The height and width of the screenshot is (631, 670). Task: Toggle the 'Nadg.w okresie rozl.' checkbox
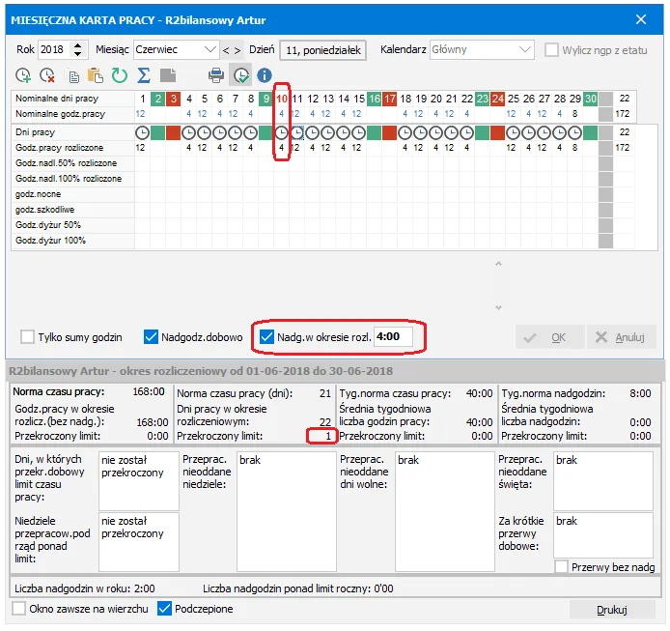pos(268,337)
